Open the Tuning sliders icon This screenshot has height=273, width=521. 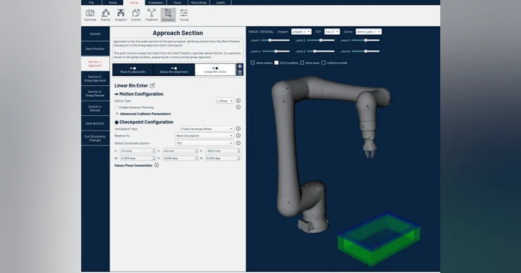pyautogui.click(x=184, y=15)
